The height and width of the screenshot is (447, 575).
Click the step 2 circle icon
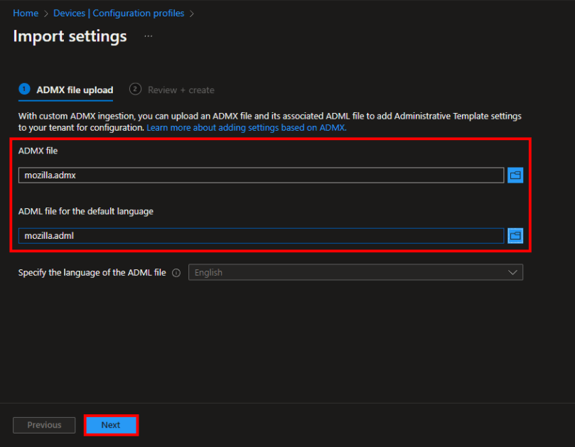[135, 90]
